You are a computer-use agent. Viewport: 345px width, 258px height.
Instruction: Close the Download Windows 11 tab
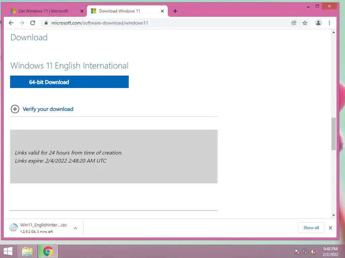click(162, 11)
